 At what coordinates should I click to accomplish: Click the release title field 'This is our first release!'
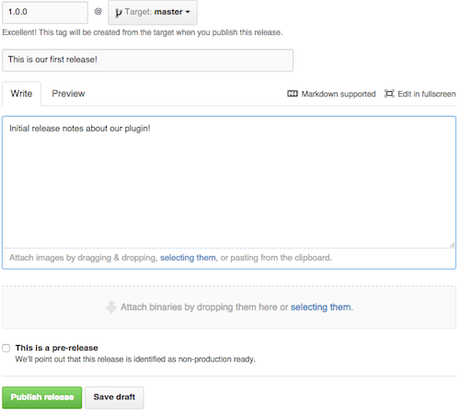pos(148,60)
